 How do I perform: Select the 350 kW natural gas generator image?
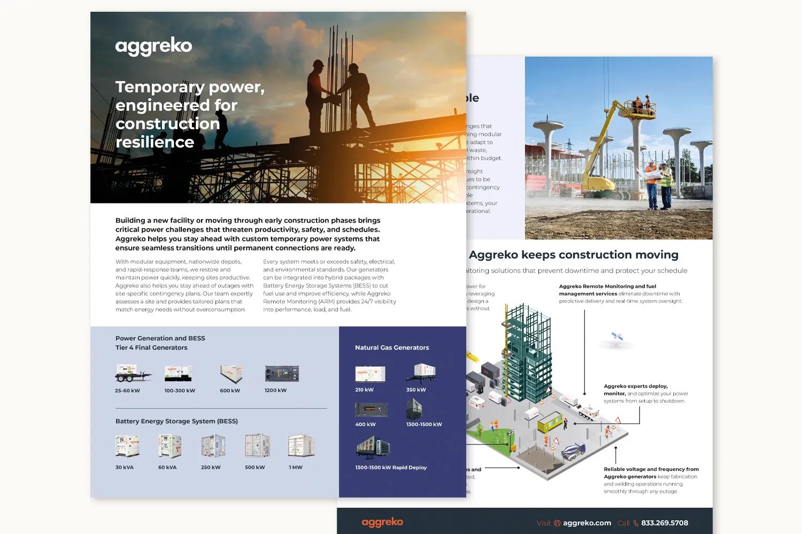(421, 373)
